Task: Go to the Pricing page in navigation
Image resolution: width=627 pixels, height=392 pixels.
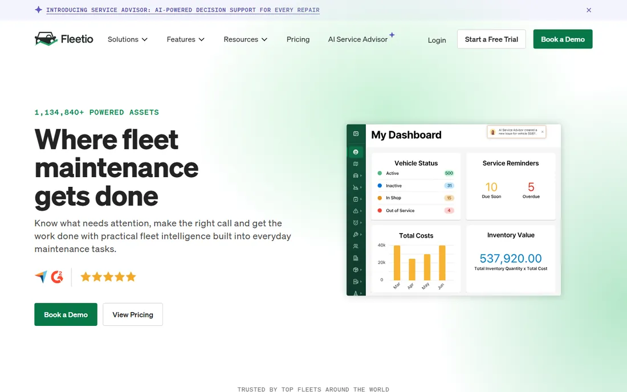Action: [x=298, y=39]
